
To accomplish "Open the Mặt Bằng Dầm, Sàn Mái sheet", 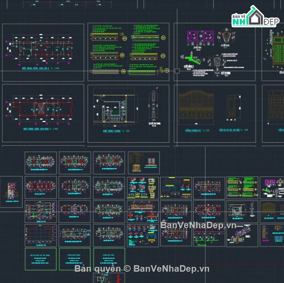I will (x=43, y=113).
